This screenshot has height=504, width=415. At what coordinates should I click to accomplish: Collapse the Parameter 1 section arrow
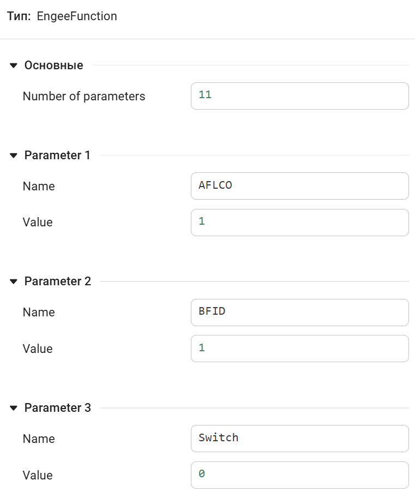coord(14,155)
